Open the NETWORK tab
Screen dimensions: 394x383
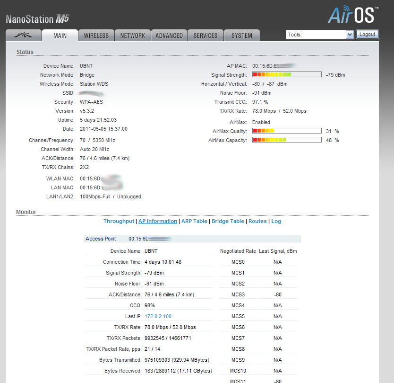tap(133, 36)
